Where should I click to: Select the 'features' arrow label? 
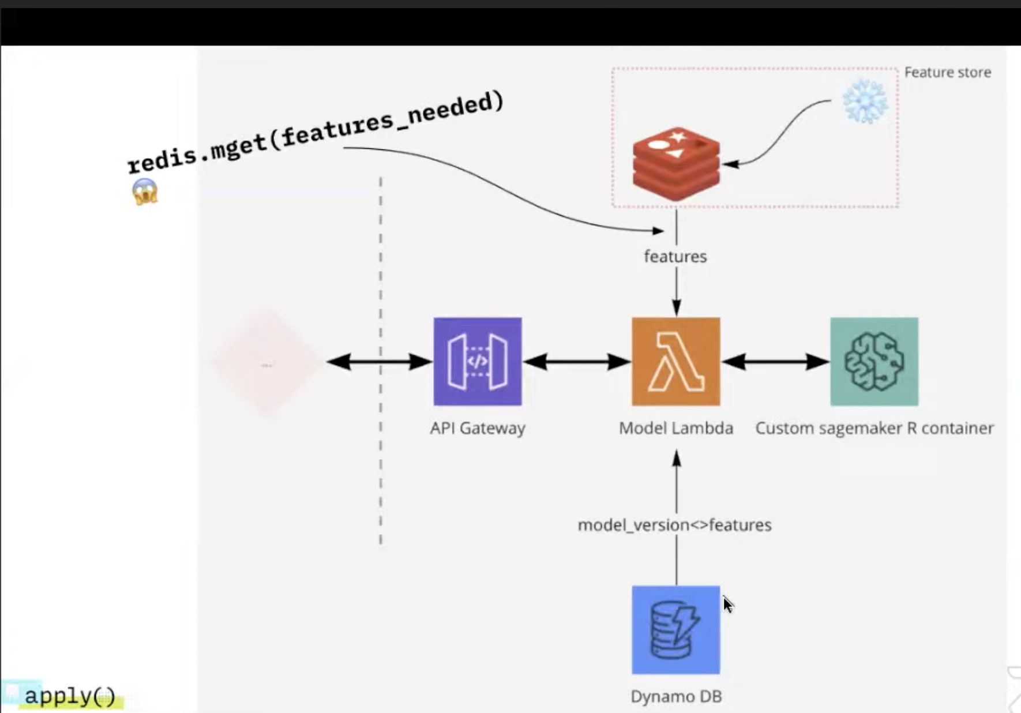(x=675, y=256)
